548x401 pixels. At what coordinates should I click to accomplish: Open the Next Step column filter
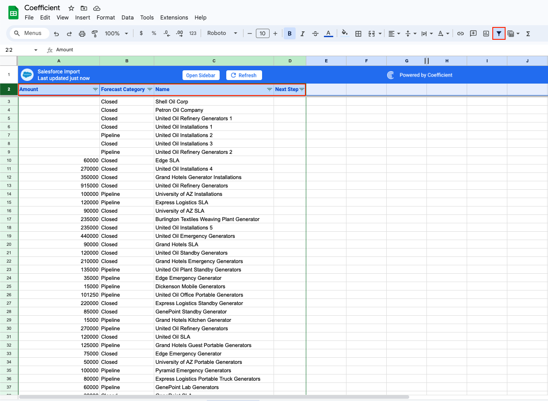tap(302, 89)
